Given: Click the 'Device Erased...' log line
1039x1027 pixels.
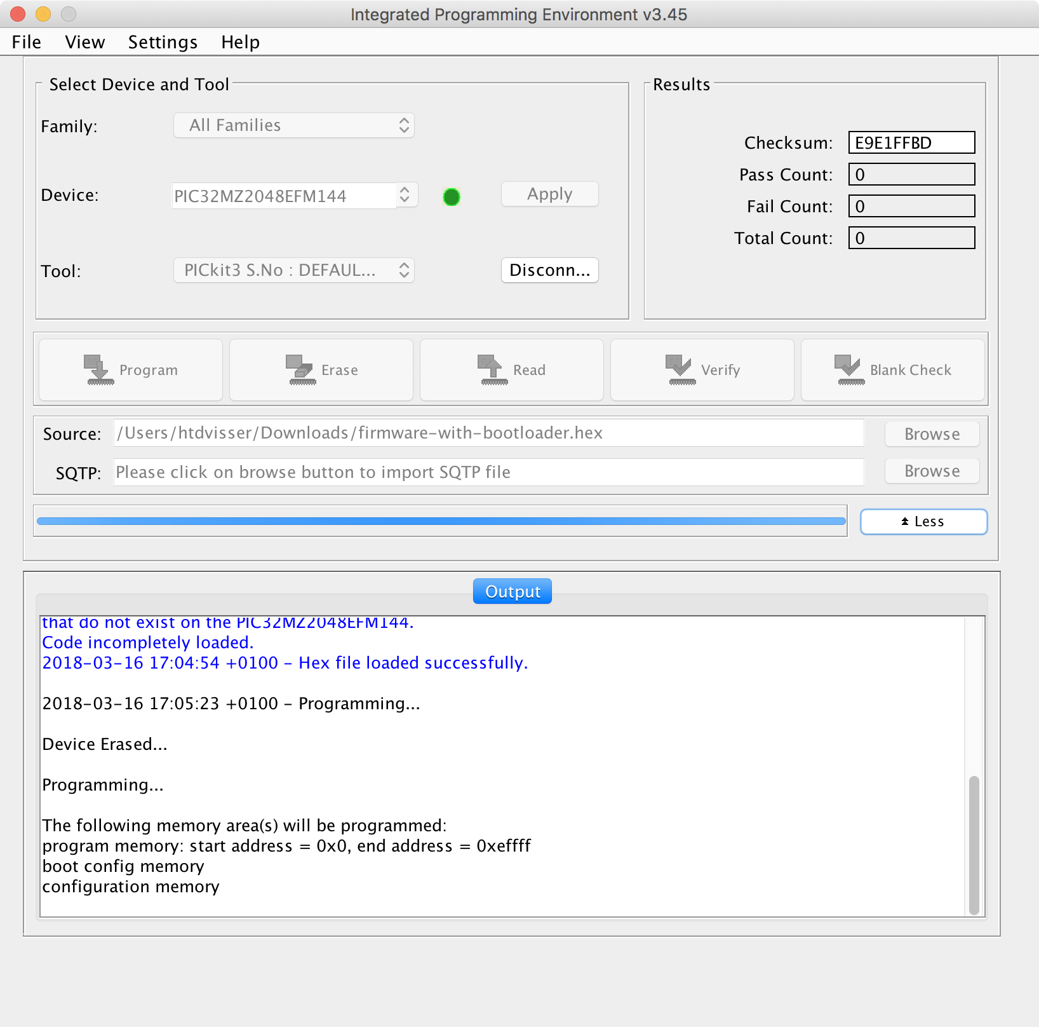Looking at the screenshot, I should [105, 744].
